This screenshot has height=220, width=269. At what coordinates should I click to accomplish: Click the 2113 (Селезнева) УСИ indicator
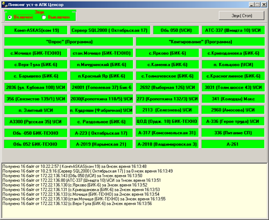(167, 110)
